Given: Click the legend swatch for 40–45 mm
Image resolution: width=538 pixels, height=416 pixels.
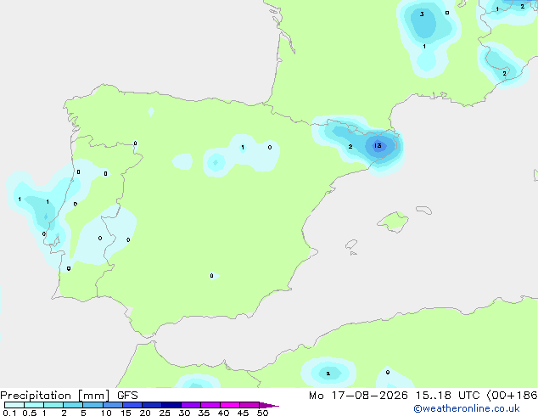Looking at the screenshot, I should tap(230, 405).
